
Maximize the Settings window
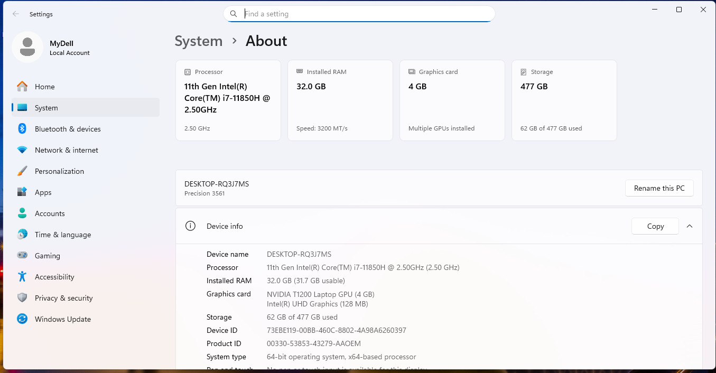[679, 10]
